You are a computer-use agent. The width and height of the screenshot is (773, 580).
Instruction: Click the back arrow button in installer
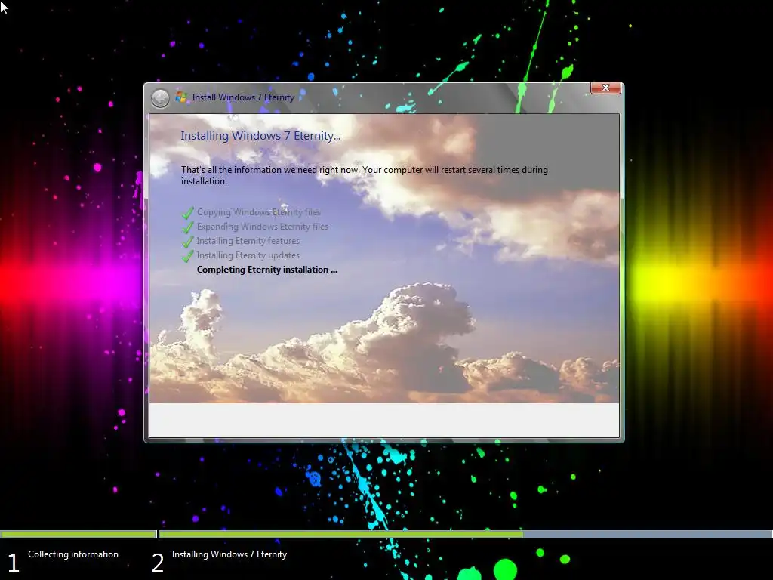coord(160,98)
